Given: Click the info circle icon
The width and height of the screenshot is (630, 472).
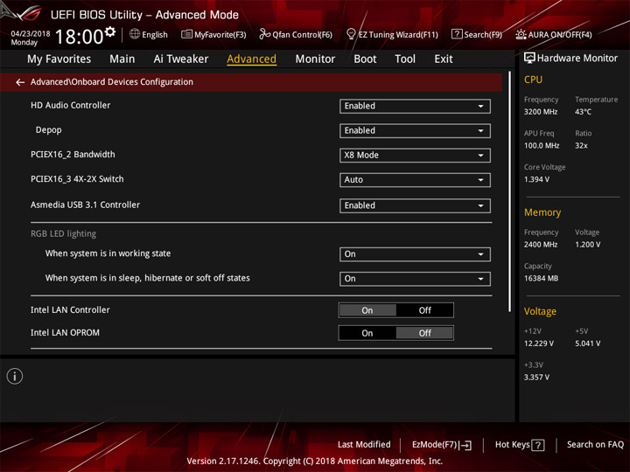Looking at the screenshot, I should tap(15, 376).
